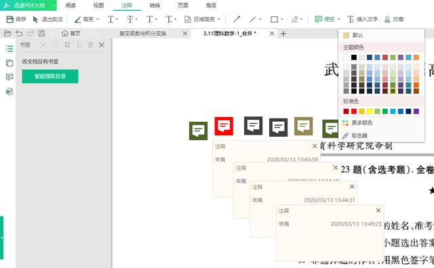Expand the strikethrough T tool dropdown arrow
434x268 pixels.
click(x=137, y=20)
